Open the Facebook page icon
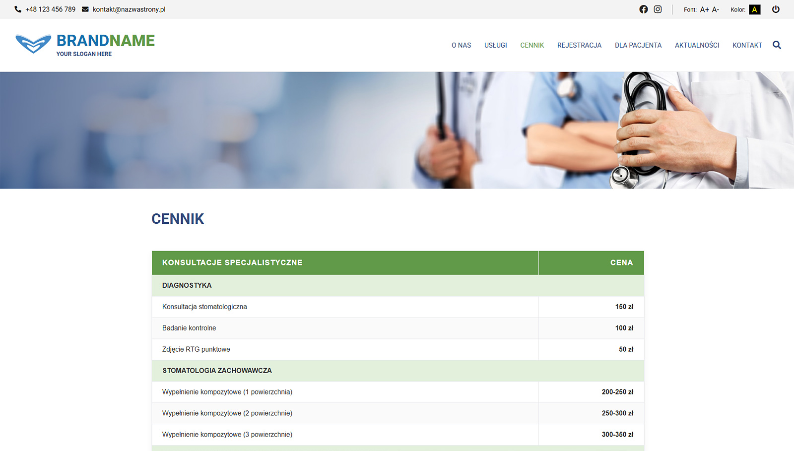This screenshot has height=451, width=794. (643, 9)
